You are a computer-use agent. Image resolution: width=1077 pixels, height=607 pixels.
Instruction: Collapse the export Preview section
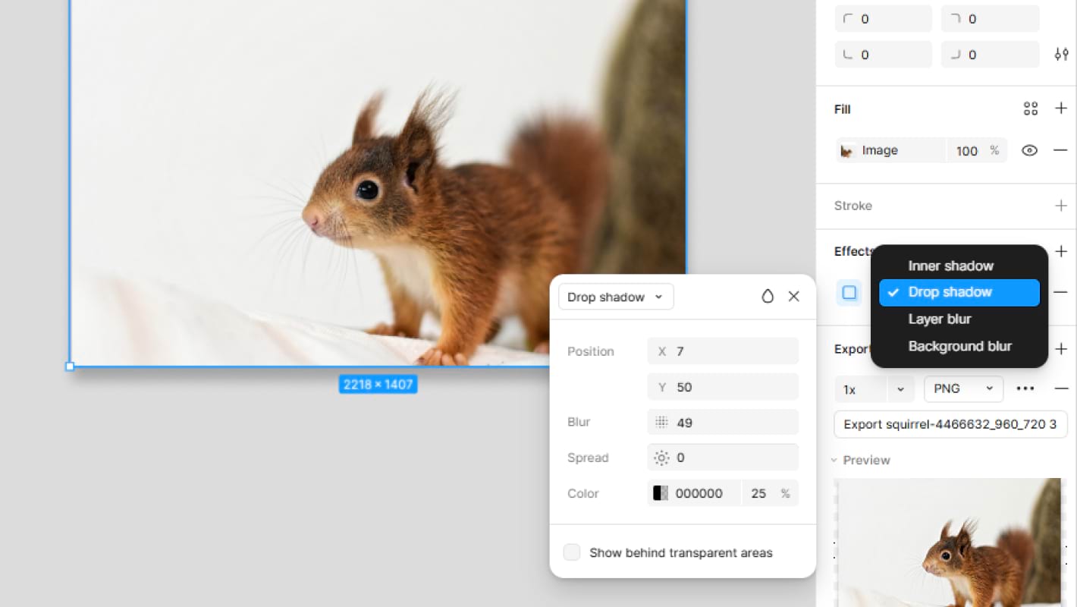pyautogui.click(x=834, y=460)
